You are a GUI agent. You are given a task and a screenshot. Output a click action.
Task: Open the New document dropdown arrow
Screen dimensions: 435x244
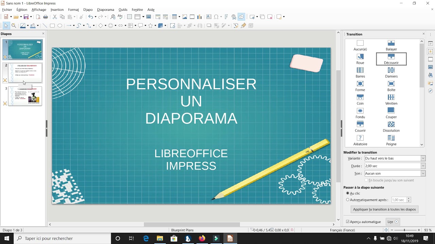(x=11, y=17)
